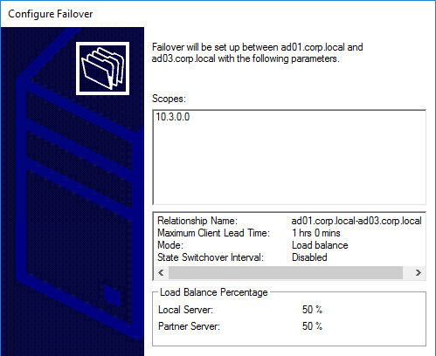Click the Configure Failover window title

pos(51,14)
